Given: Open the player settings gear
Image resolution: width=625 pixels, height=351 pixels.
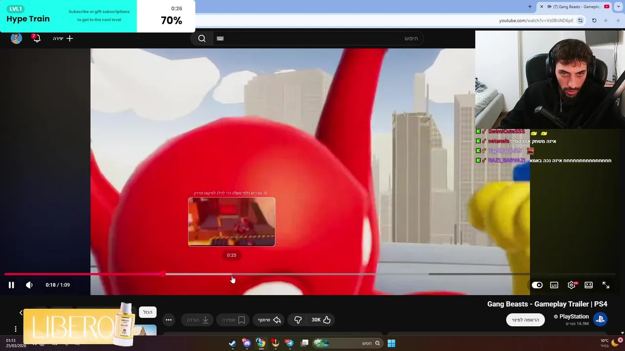Looking at the screenshot, I should pos(571,285).
